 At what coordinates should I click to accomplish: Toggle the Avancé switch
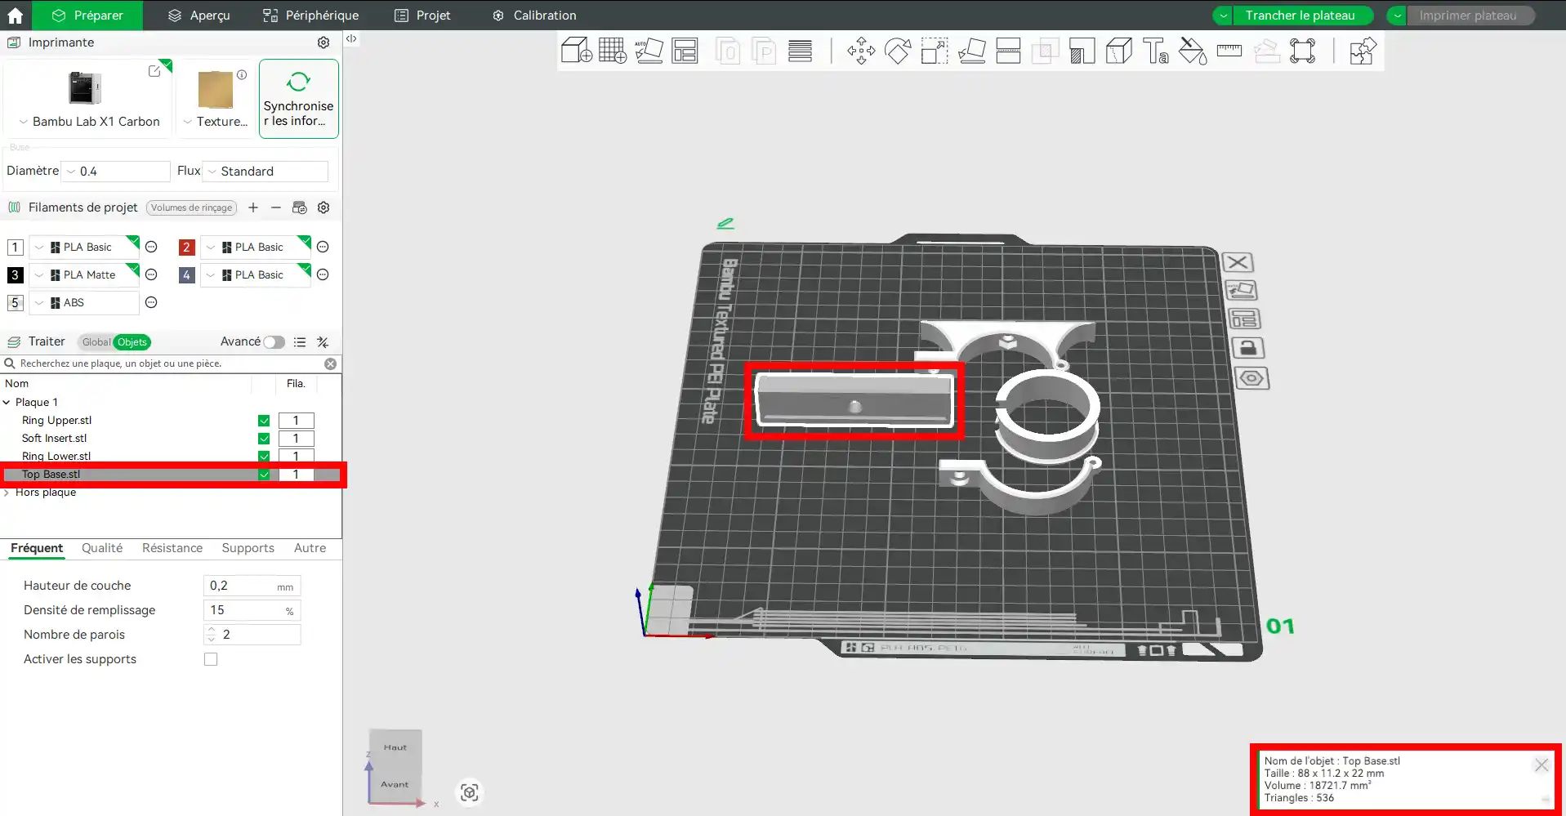pyautogui.click(x=274, y=342)
